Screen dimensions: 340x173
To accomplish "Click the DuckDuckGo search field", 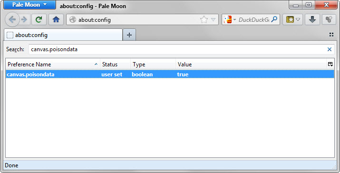I will [254, 20].
